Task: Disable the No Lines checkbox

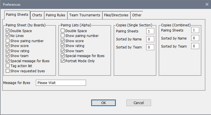Action: 8,36
